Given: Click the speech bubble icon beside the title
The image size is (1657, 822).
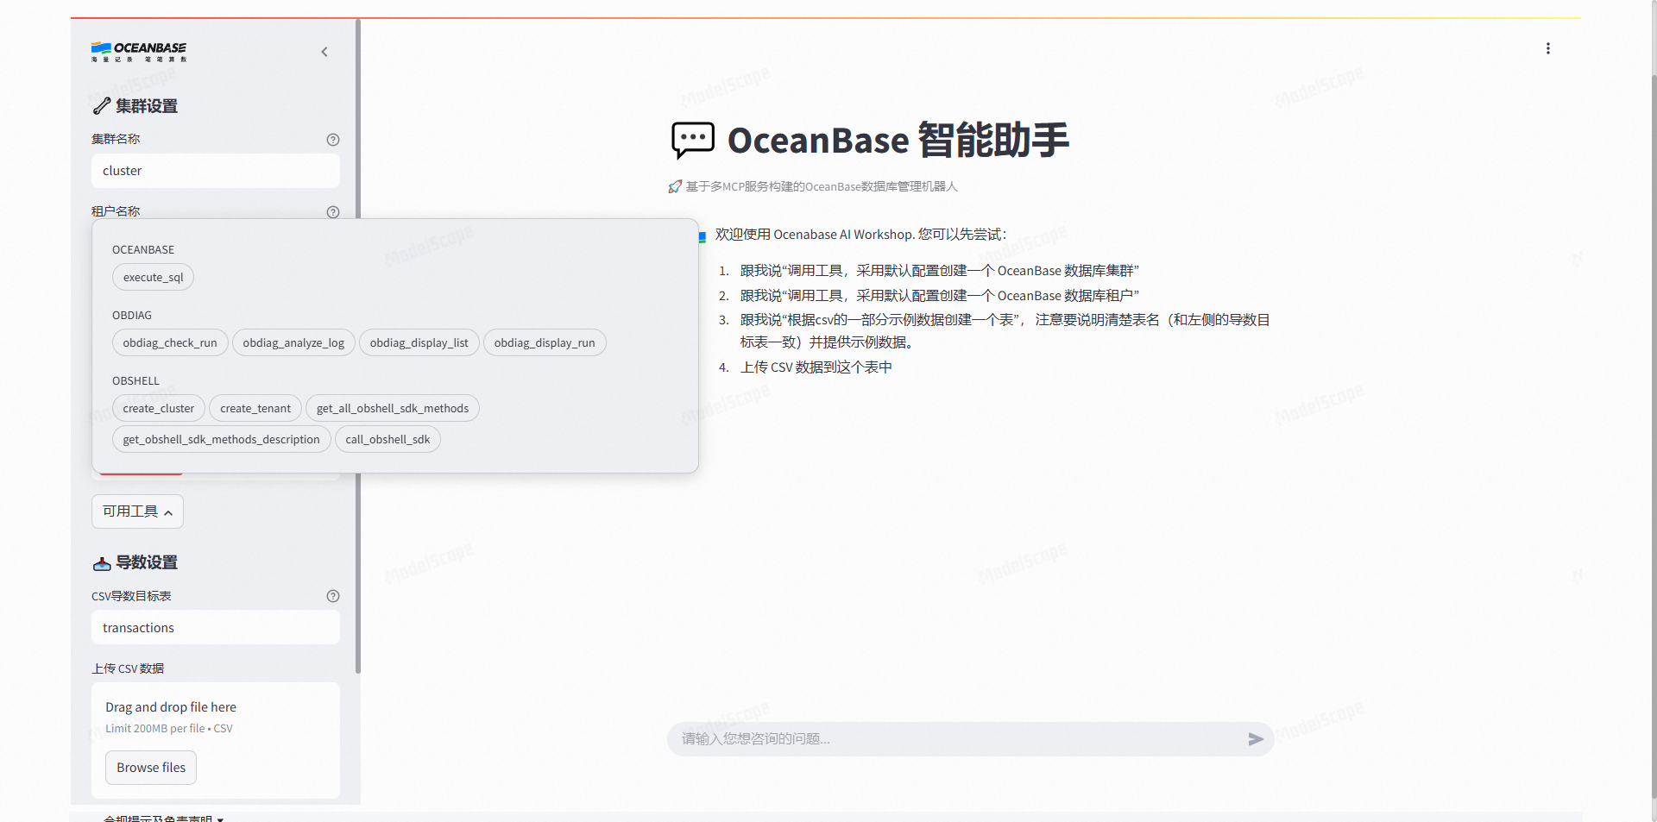Looking at the screenshot, I should tap(693, 140).
